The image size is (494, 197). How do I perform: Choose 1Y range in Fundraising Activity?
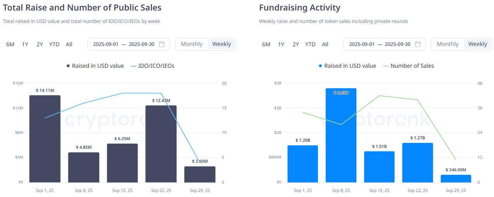281,44
